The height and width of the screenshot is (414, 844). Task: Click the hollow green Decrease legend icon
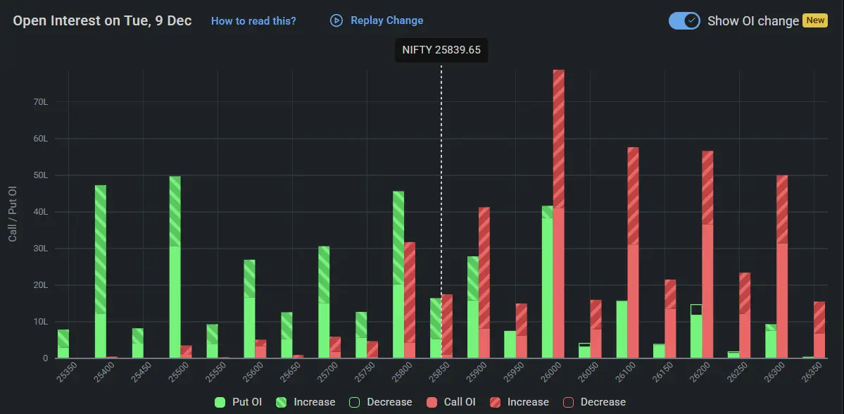click(x=355, y=401)
